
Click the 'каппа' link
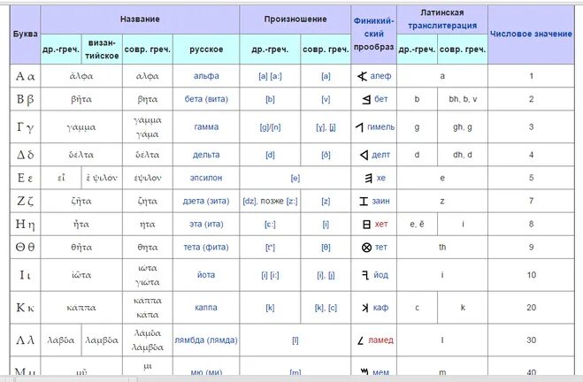[x=206, y=308]
